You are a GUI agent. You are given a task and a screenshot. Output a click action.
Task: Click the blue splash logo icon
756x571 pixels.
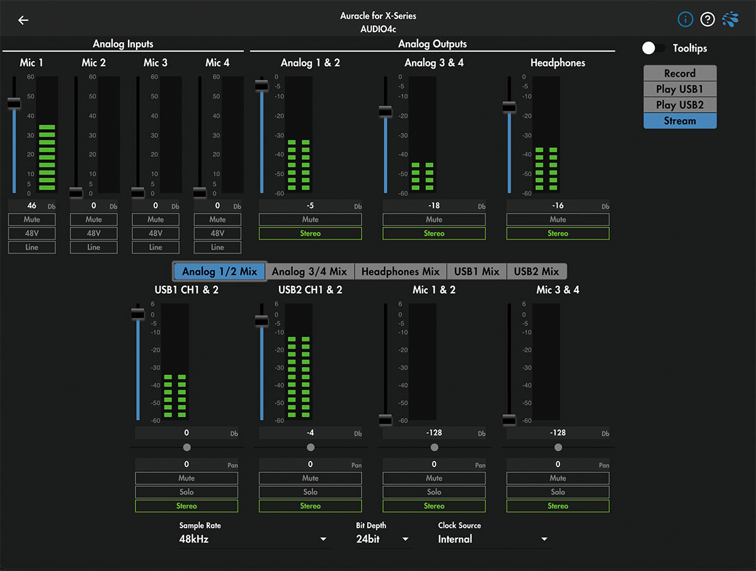(731, 20)
